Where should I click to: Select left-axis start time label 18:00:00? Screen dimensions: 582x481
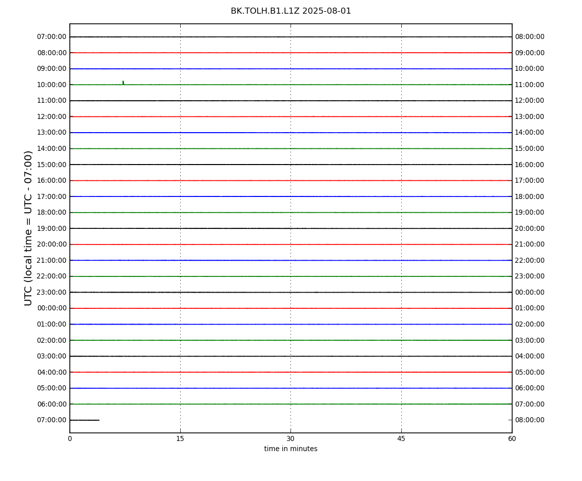click(x=52, y=213)
